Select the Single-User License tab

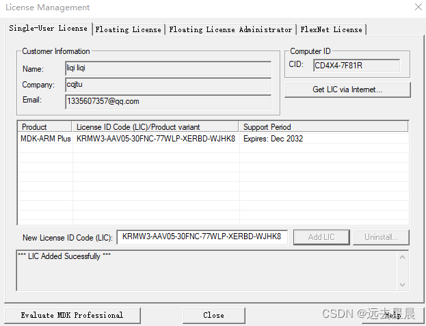[48, 28]
